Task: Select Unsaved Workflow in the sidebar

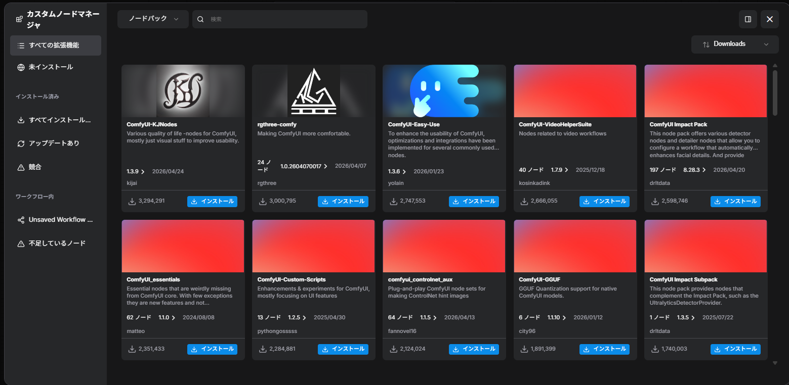Action: 56,220
